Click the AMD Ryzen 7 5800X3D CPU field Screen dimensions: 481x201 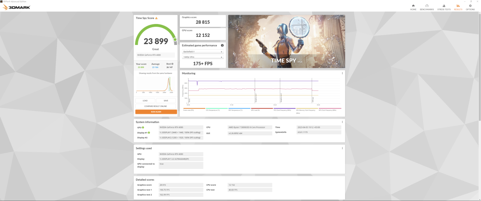(x=250, y=127)
